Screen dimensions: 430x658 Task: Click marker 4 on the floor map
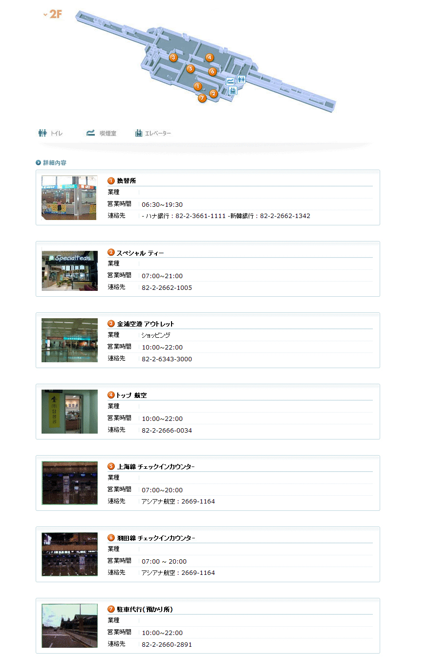pyautogui.click(x=210, y=58)
